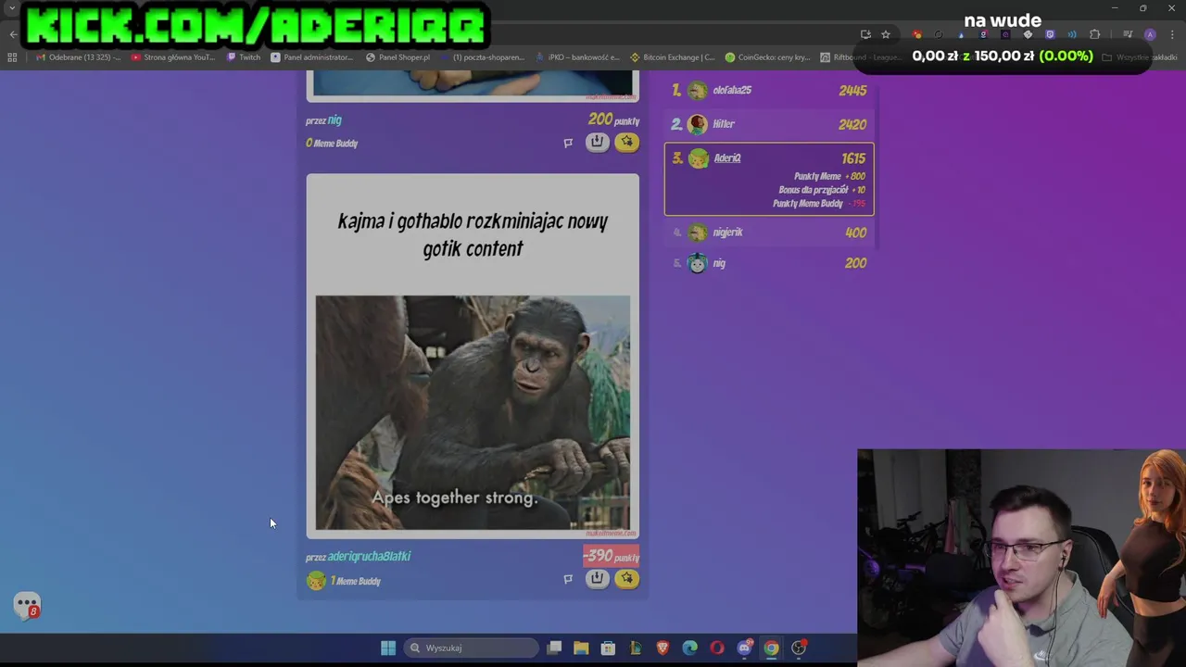Click the nigierik leaderboard name
The image size is (1186, 667).
pos(728,233)
